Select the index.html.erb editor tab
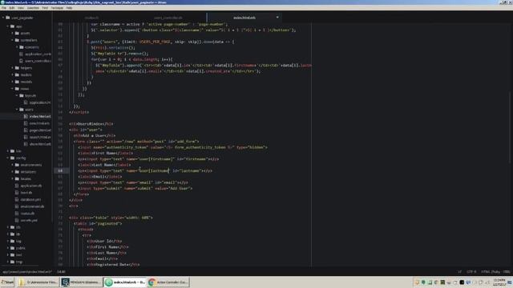Screen dimensions: 513x288 click(244, 18)
